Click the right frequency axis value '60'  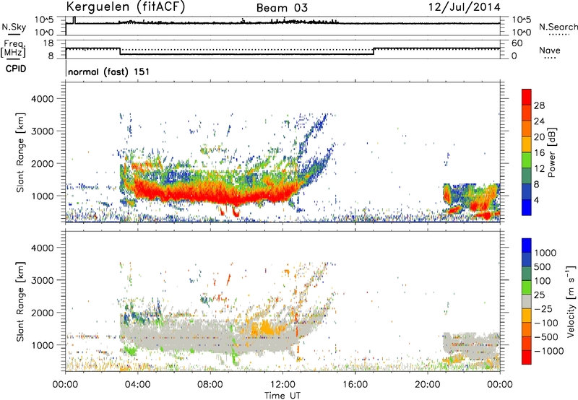click(x=517, y=43)
